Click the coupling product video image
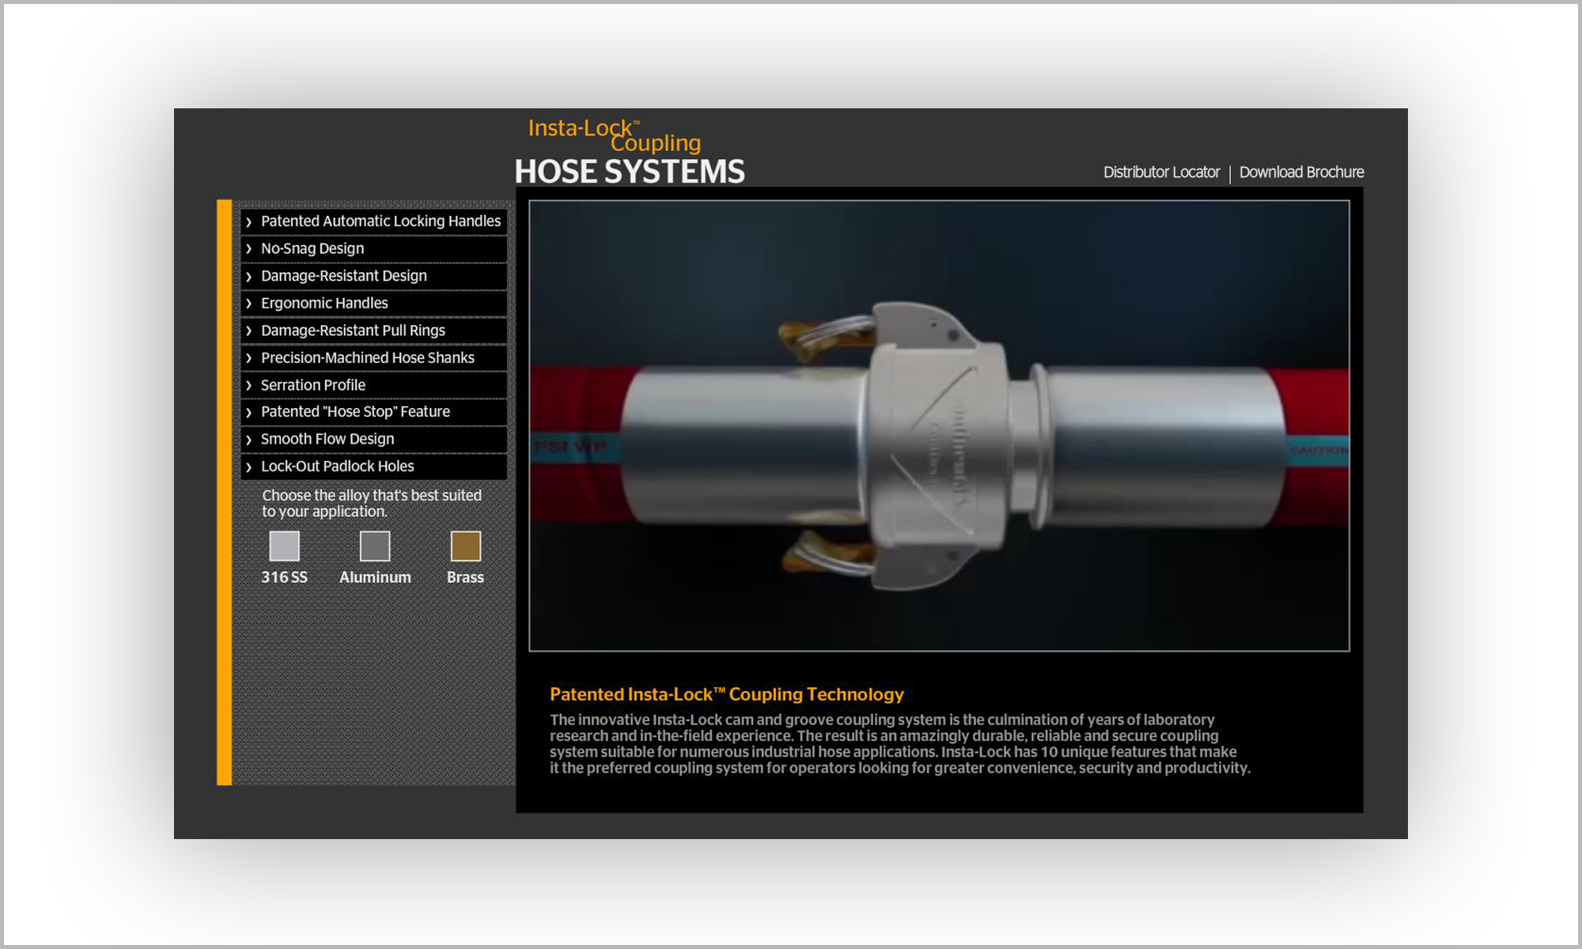This screenshot has height=949, width=1582. (x=939, y=425)
